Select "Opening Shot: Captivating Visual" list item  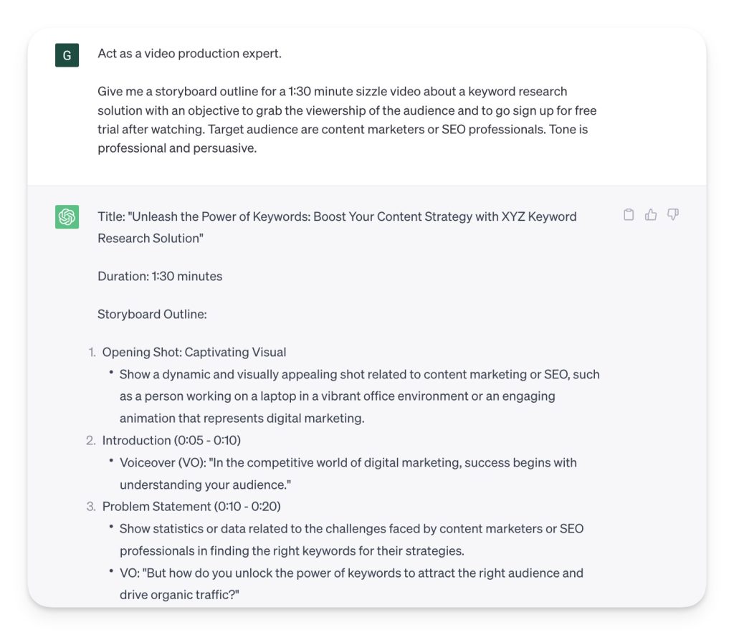tap(194, 352)
